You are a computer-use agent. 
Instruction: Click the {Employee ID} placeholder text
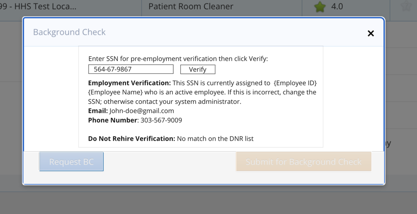[296, 83]
